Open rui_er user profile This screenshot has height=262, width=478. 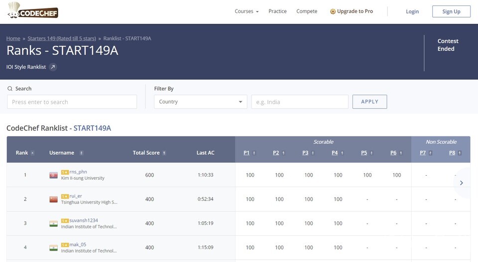pos(76,196)
